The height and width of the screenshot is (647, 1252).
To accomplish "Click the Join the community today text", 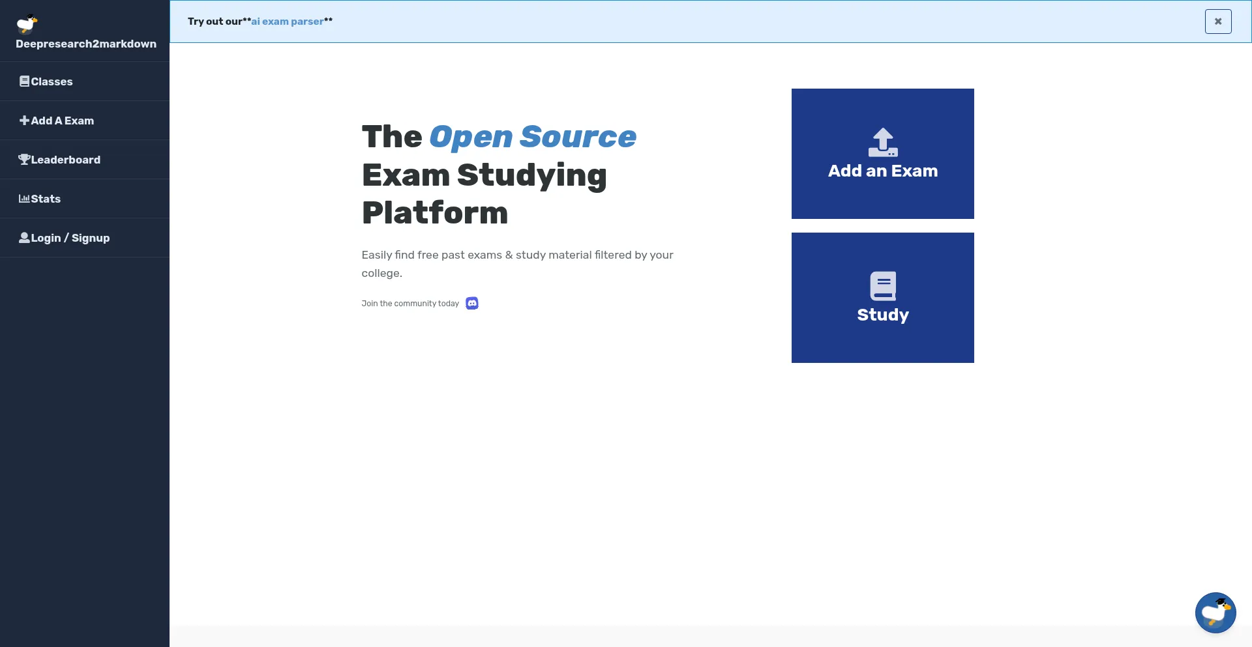I will tap(410, 304).
